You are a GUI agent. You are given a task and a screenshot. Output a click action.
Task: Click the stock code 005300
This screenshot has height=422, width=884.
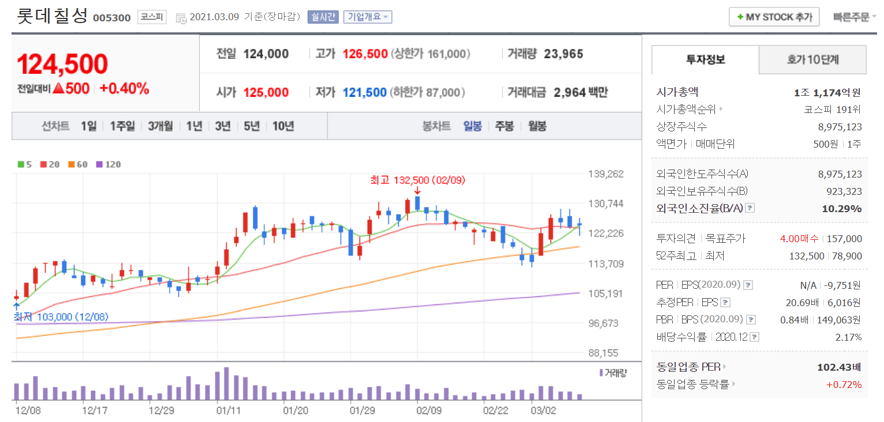(x=112, y=18)
